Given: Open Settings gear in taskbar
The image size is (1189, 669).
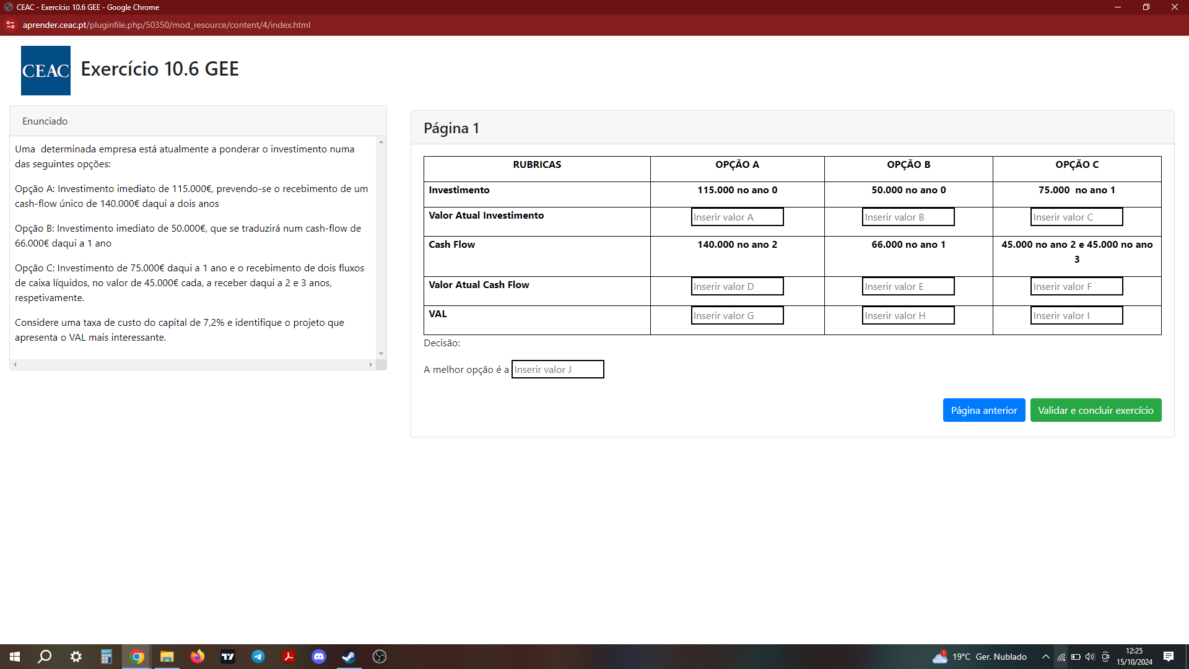Looking at the screenshot, I should click(76, 657).
